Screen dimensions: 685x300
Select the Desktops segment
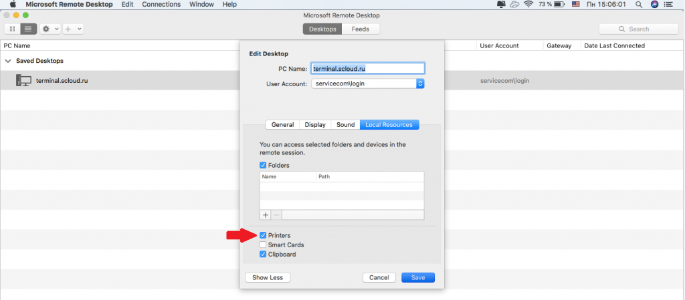tap(322, 29)
